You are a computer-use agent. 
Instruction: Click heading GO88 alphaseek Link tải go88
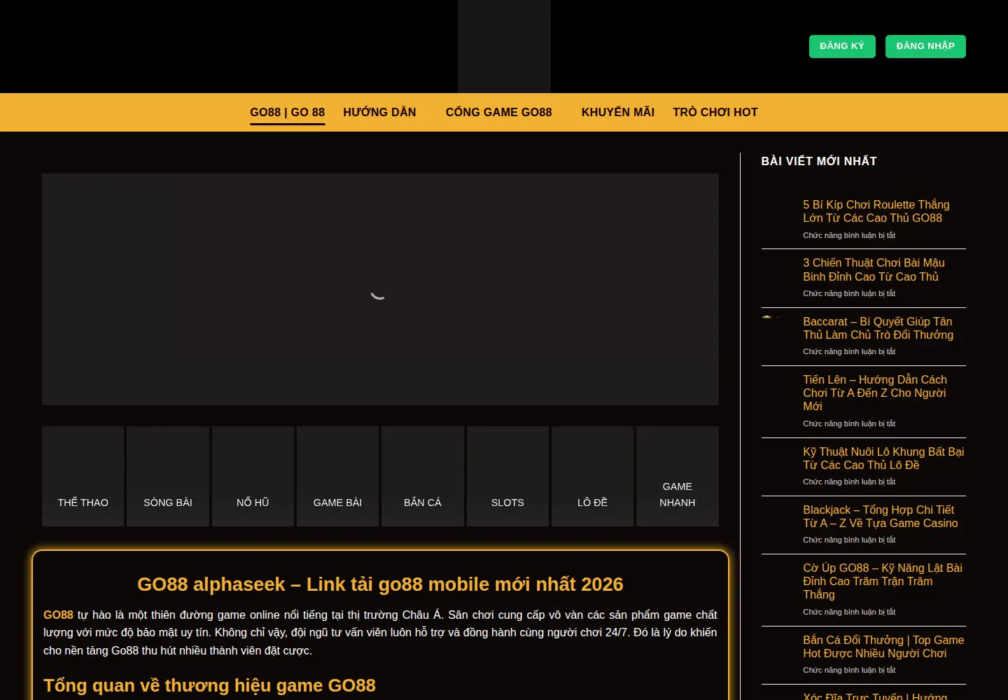tap(380, 584)
